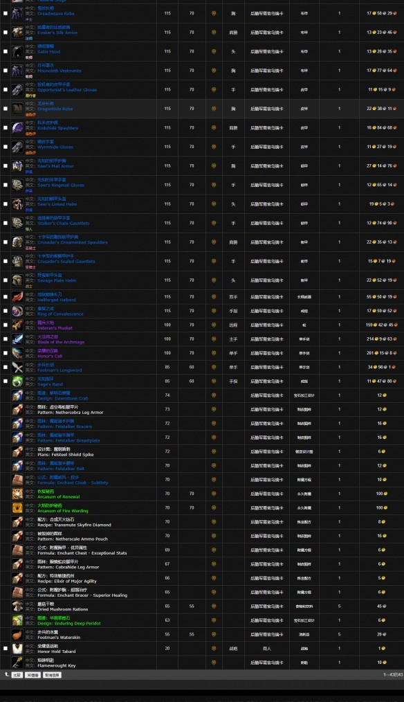Select the Crusader's Ornamented Spaulders checkbox

point(6,242)
